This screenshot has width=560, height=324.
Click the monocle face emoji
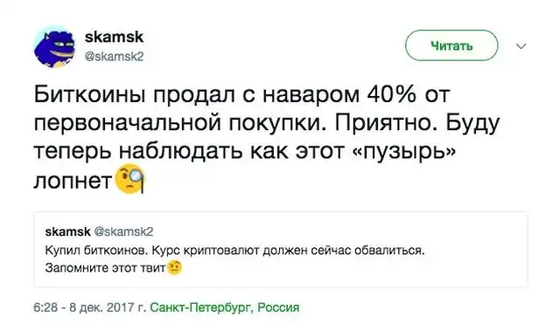pyautogui.click(x=129, y=179)
